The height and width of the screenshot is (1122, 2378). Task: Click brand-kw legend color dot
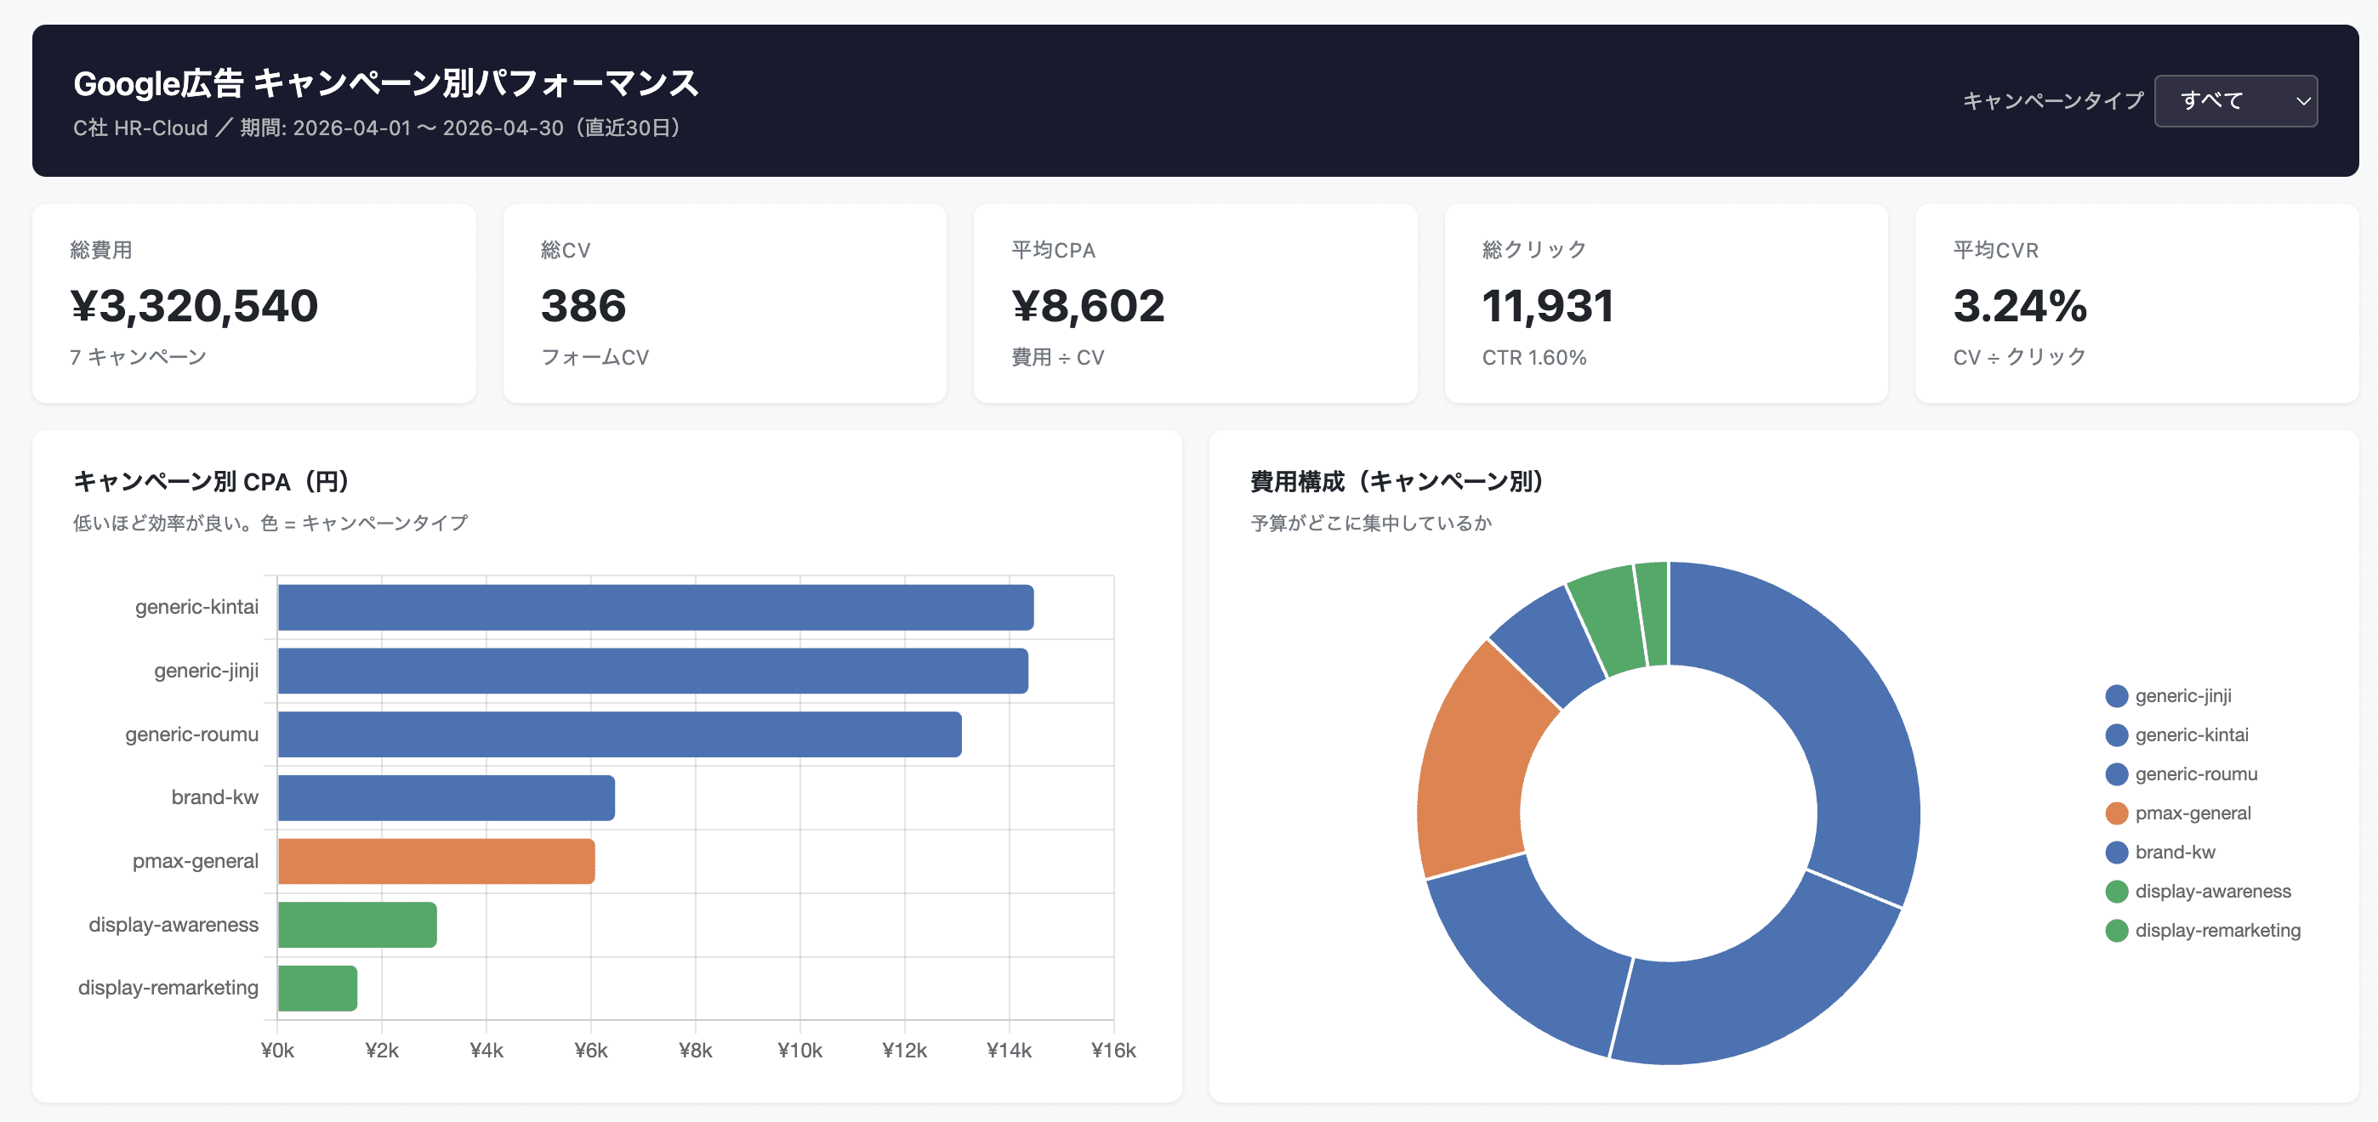[x=2117, y=852]
